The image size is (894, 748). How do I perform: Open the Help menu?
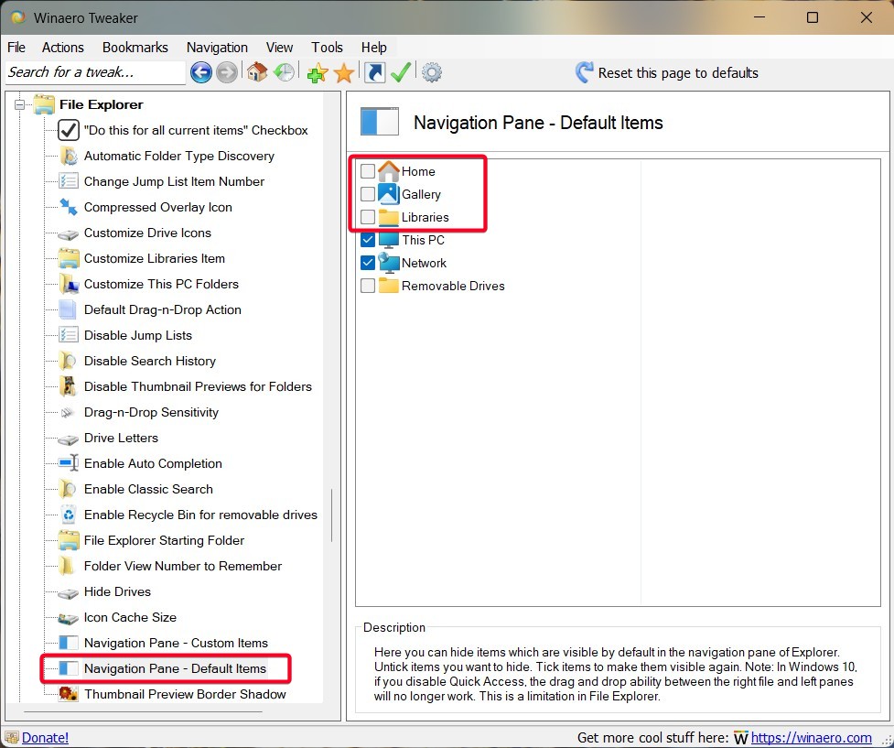click(x=374, y=48)
